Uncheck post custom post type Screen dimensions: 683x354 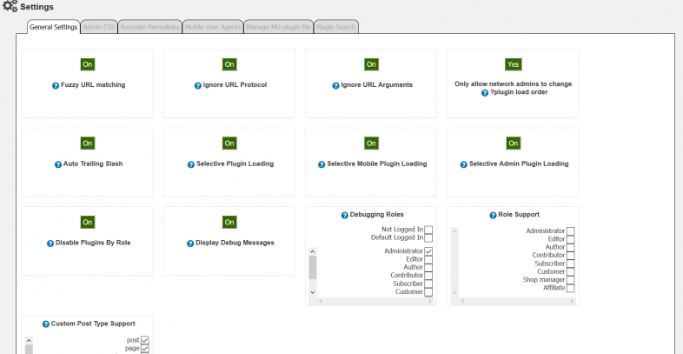(x=144, y=340)
